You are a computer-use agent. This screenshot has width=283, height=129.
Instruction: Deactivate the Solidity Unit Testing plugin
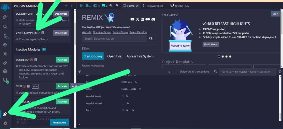(x=61, y=14)
